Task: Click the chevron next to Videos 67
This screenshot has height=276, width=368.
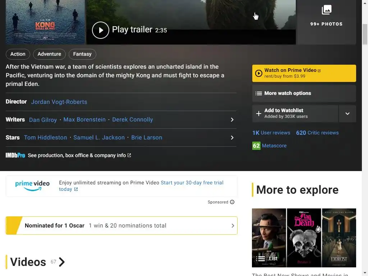Action: coord(62,262)
